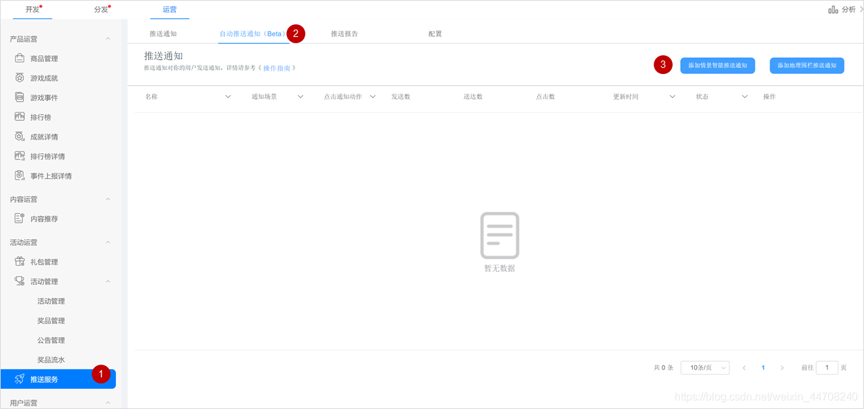Image resolution: width=864 pixels, height=409 pixels.
Task: Click the page number input beside 前往
Action: 827,367
